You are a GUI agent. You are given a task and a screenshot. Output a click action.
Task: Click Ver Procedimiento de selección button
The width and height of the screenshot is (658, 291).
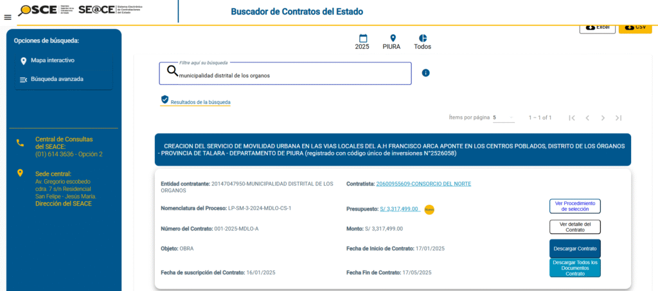574,206
